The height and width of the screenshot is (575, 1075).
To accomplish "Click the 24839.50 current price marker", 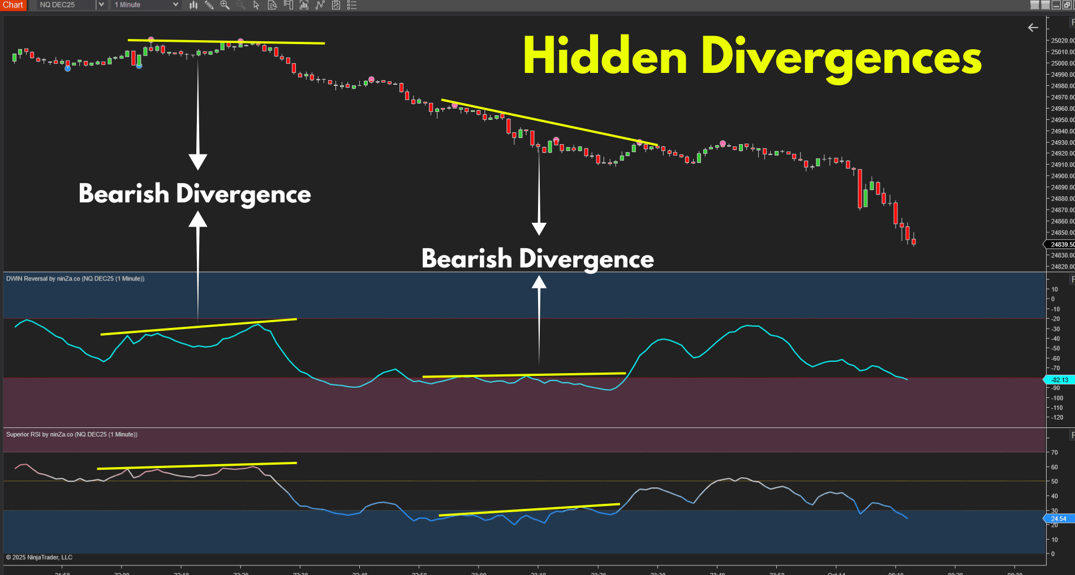I will coord(1060,244).
